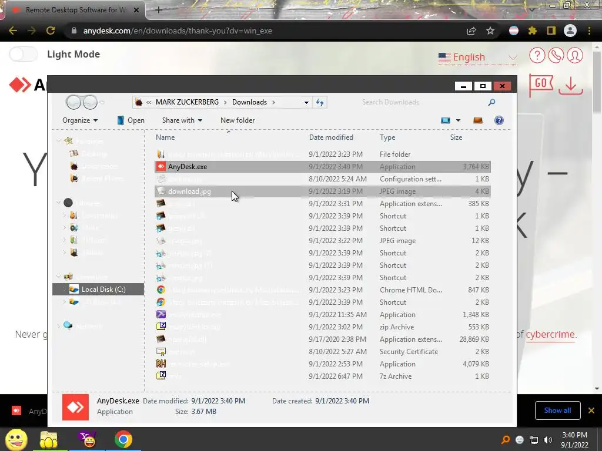Open Chrome profile avatar
602x451 pixels.
(x=570, y=31)
